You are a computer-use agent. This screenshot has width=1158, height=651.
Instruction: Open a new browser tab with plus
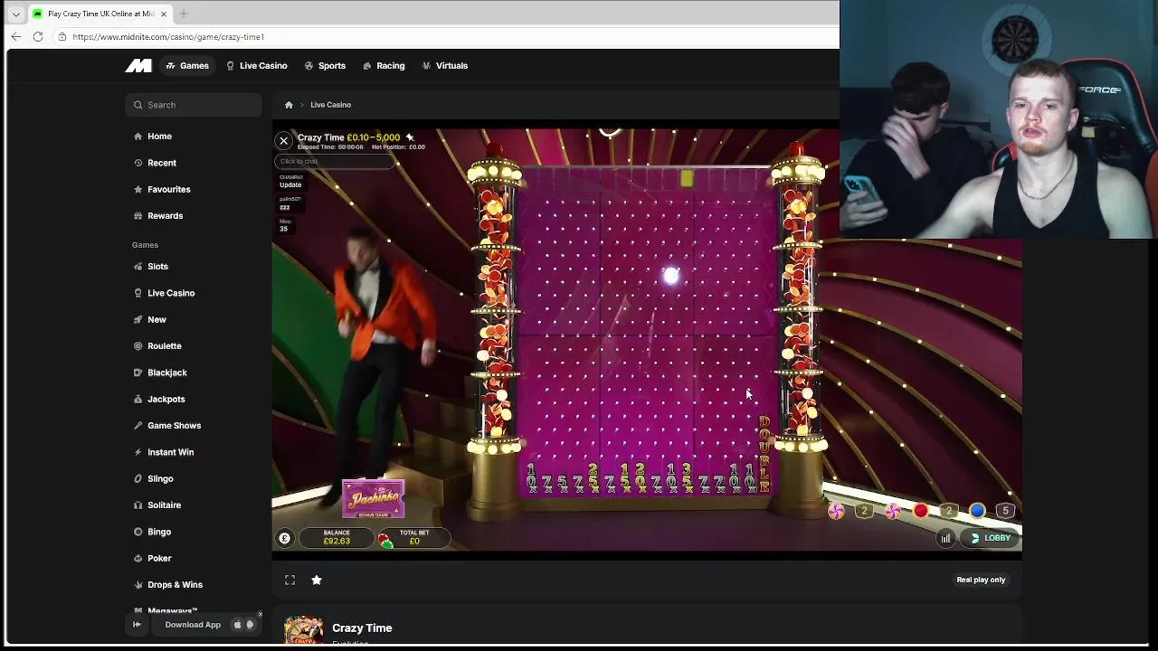pos(184,14)
